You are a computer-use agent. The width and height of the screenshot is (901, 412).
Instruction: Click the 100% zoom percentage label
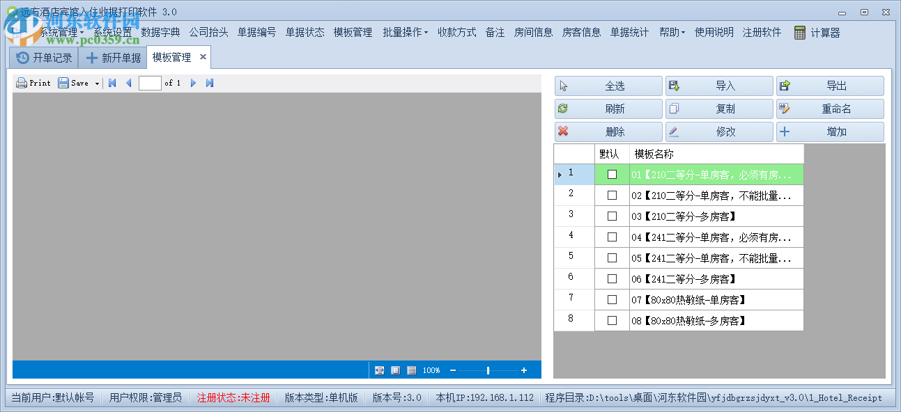click(x=431, y=370)
